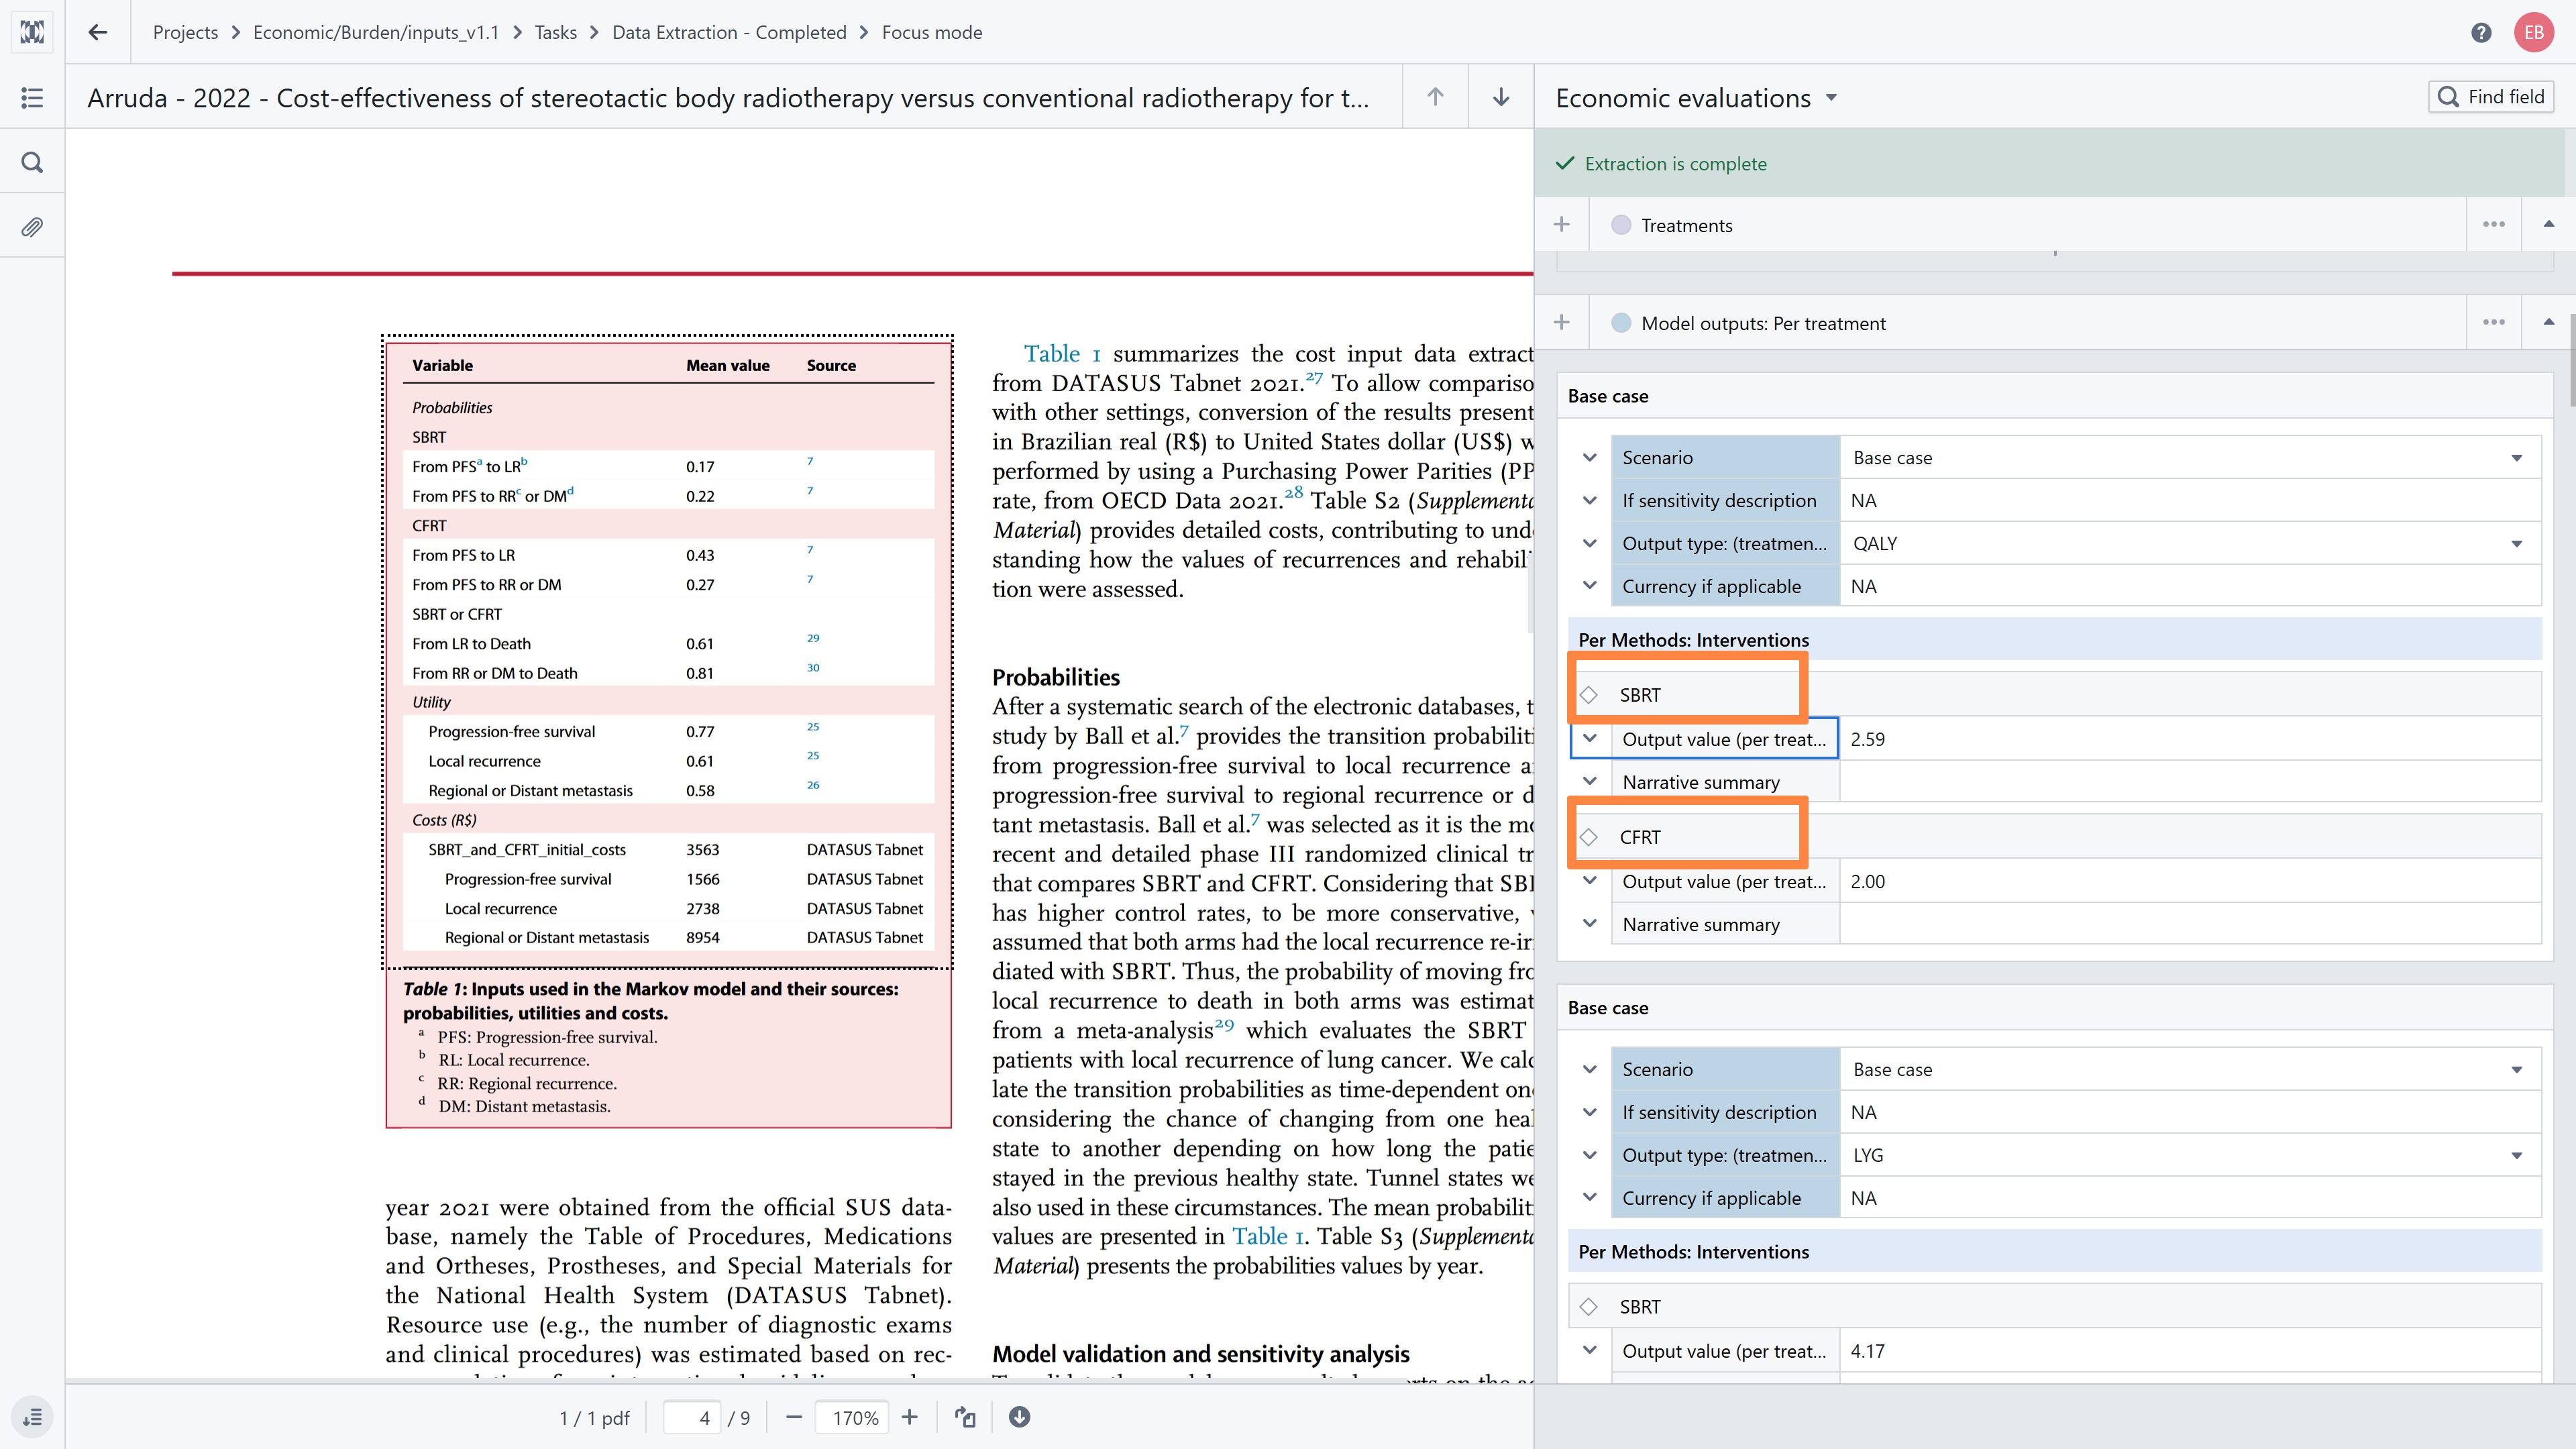Open Model outputs more options ellipsis

click(2494, 323)
